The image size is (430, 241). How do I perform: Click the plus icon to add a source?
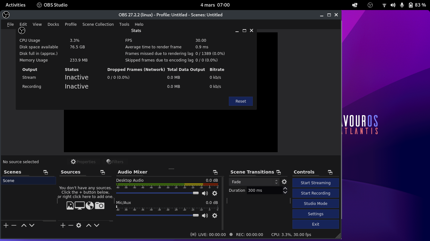[63, 225]
